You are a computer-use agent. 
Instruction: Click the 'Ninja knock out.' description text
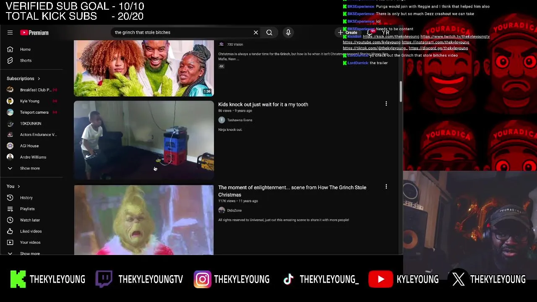(x=230, y=130)
